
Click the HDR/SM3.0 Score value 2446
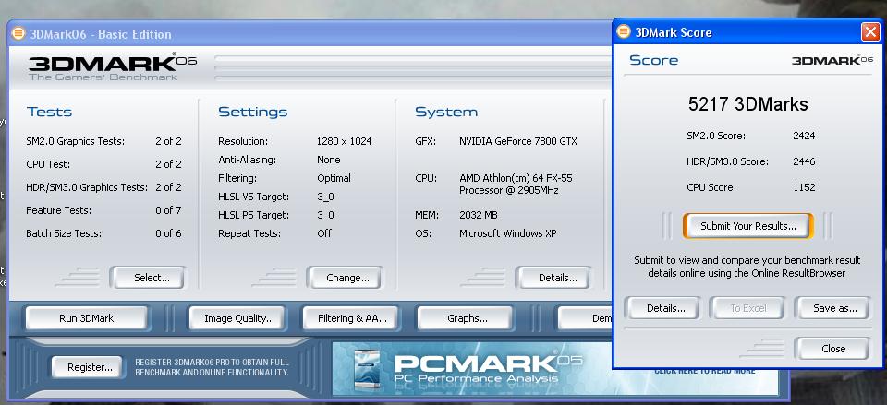(804, 161)
